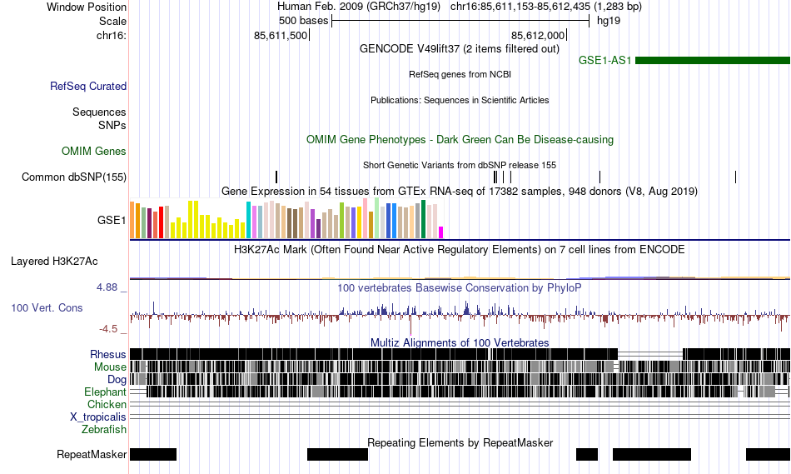Open the 100 Vert. Cons track label
The width and height of the screenshot is (791, 474).
(x=47, y=308)
